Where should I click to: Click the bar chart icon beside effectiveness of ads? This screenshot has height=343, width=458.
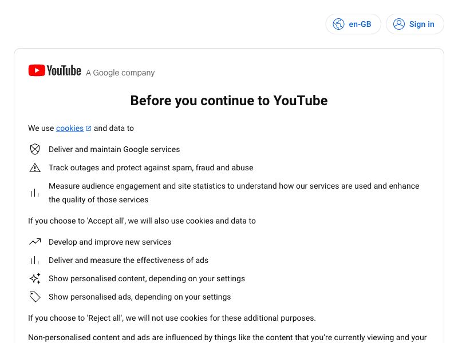point(34,260)
